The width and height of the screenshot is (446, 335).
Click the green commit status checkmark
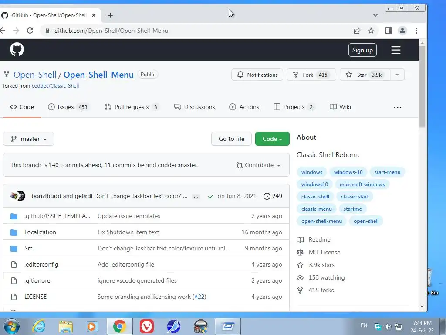210,196
